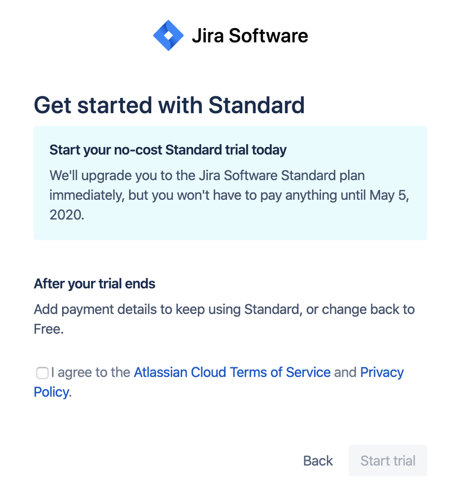
Task: Click the 'After your trial ends' heading
Action: pos(95,283)
